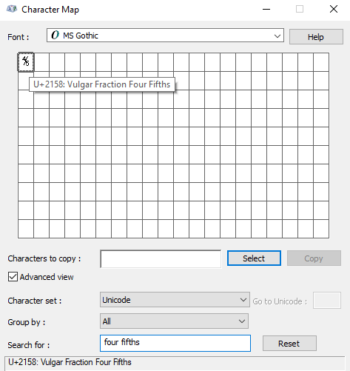Image resolution: width=350 pixels, height=371 pixels.
Task: Click the Search for field containing four fifths
Action: [175, 343]
